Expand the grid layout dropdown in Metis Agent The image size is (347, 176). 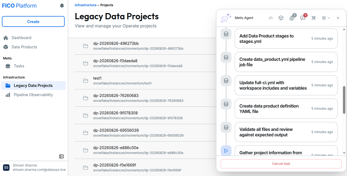click(x=326, y=18)
